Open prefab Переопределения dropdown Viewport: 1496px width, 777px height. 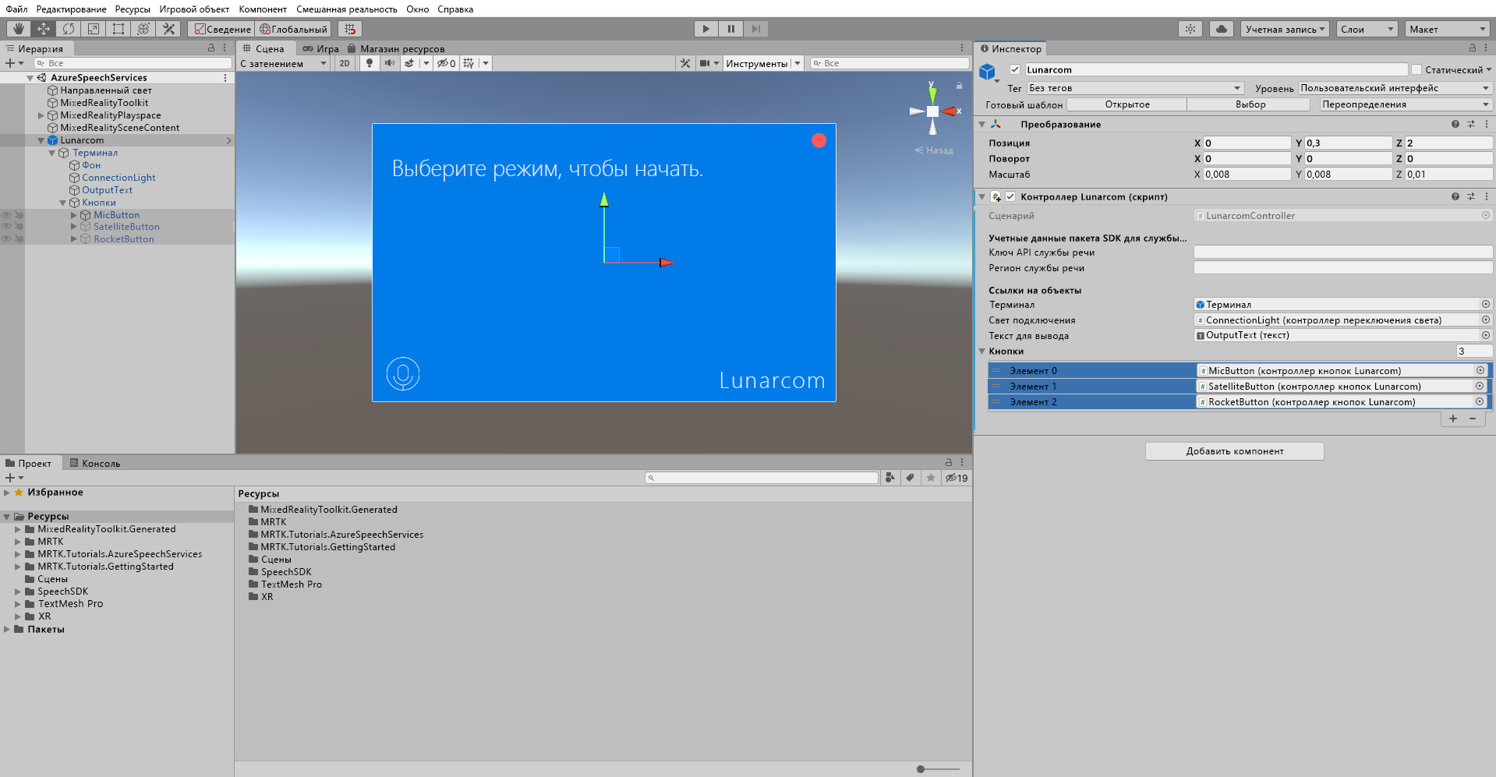point(1406,104)
